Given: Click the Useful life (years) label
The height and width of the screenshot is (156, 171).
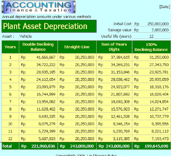Looking at the screenshot, I should tap(116, 36).
